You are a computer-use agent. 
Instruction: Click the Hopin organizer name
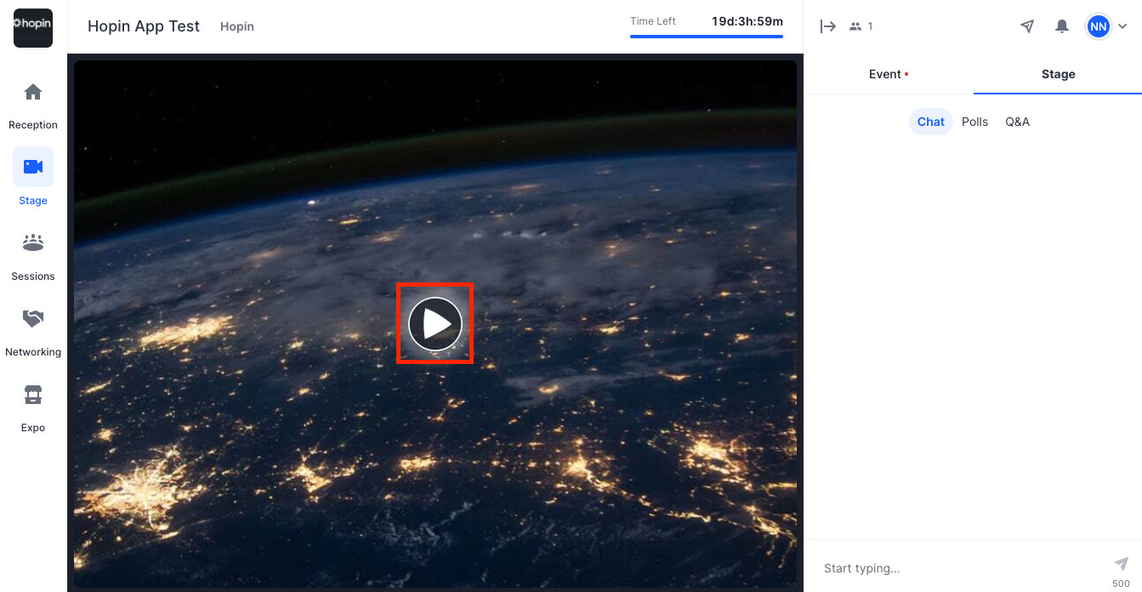(237, 26)
